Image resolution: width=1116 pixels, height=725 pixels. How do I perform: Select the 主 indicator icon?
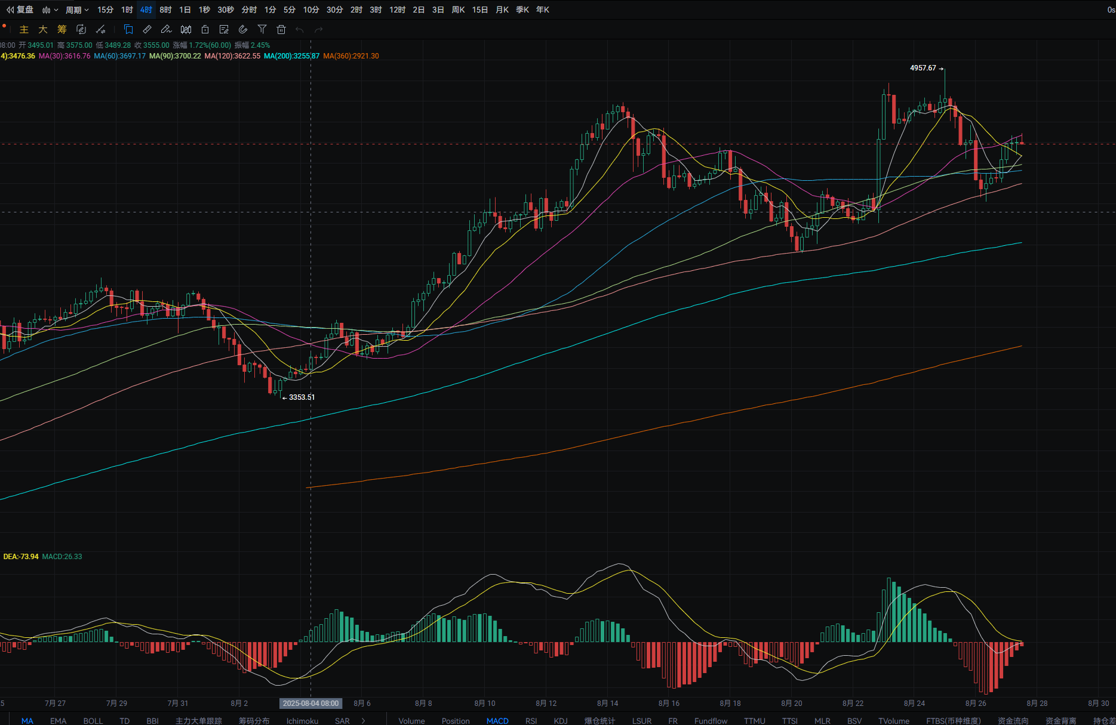[x=24, y=29]
